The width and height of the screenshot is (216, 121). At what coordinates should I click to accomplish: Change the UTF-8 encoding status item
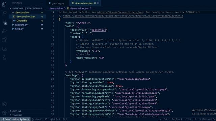point(188,119)
